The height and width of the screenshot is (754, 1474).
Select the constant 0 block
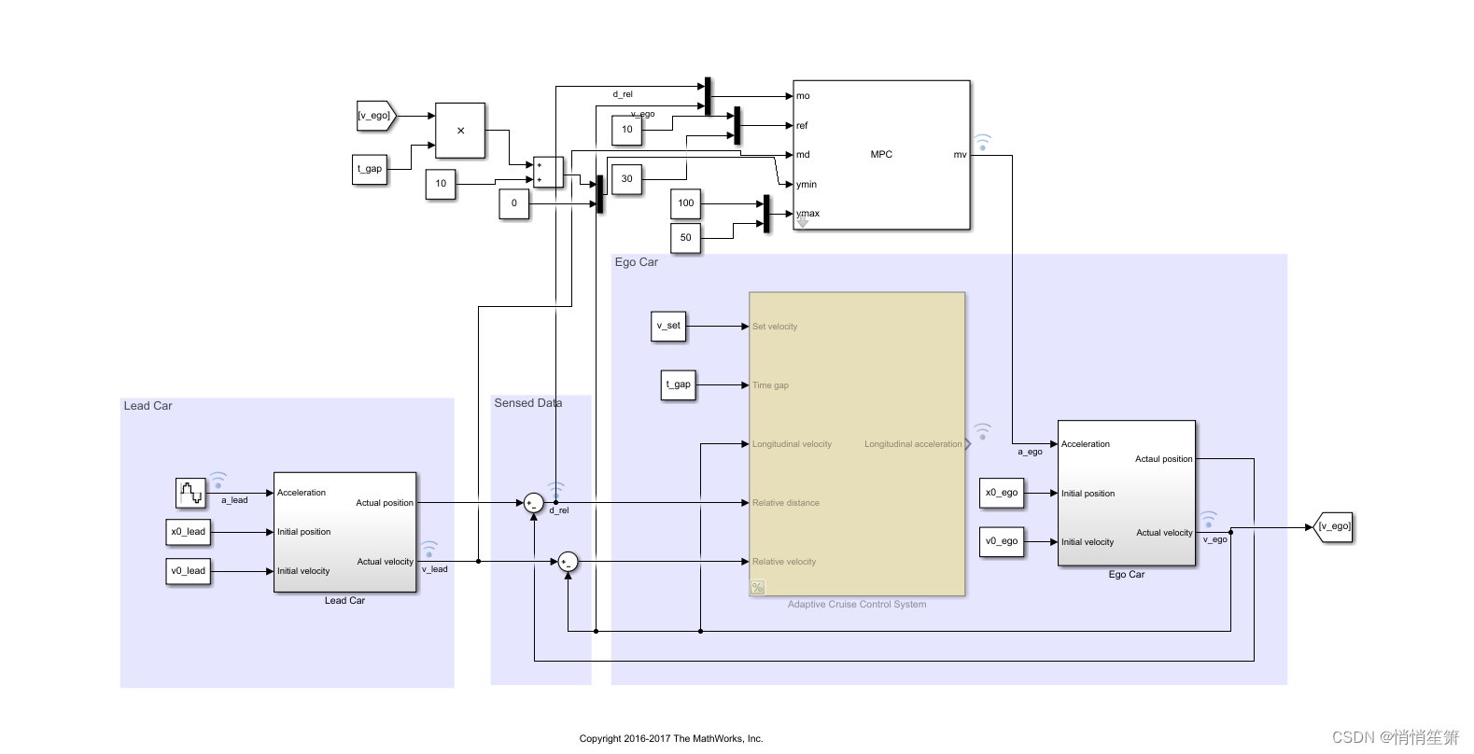[x=513, y=203]
